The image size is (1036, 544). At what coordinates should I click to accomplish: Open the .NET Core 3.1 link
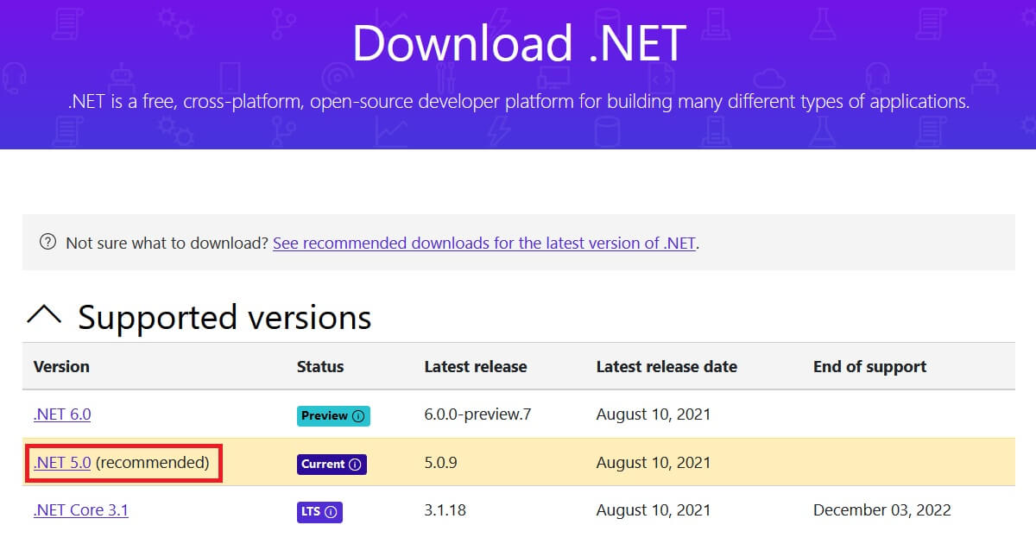(x=80, y=510)
